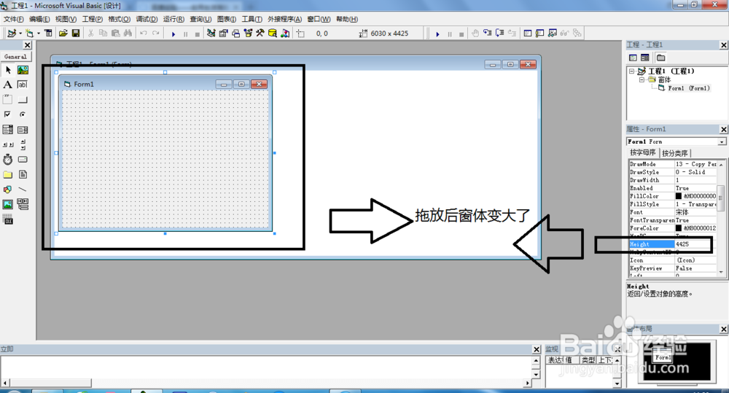Select the FileListBox control tool
The width and height of the screenshot is (729, 393).
23,174
